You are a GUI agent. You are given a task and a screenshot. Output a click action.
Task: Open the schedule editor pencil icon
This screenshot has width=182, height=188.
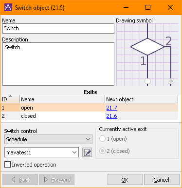coord(87,152)
